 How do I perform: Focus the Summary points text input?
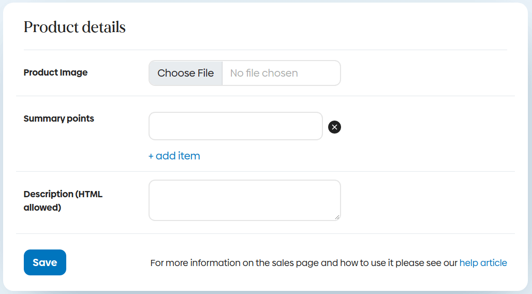click(x=235, y=126)
